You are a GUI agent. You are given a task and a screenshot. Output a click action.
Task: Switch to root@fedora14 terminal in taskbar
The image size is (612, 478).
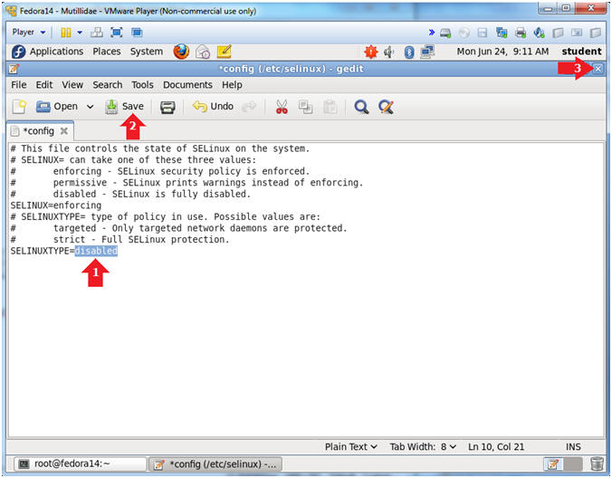point(80,464)
